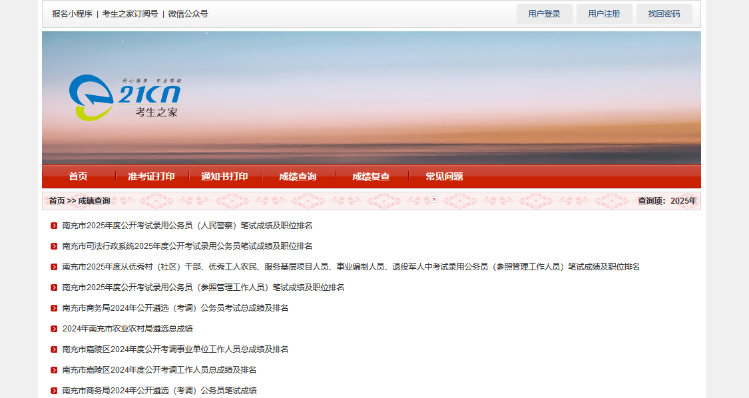Image resolution: width=749 pixels, height=398 pixels.
Task: Open the 报名小程序 link
Action: 72,14
